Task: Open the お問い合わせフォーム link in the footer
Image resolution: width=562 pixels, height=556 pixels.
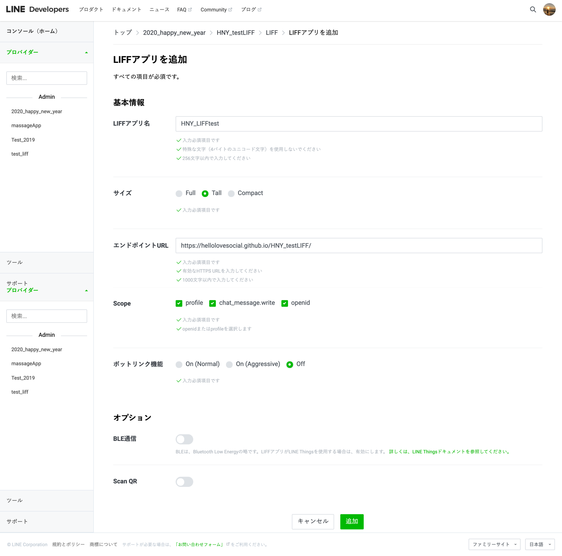Action: [x=199, y=545]
